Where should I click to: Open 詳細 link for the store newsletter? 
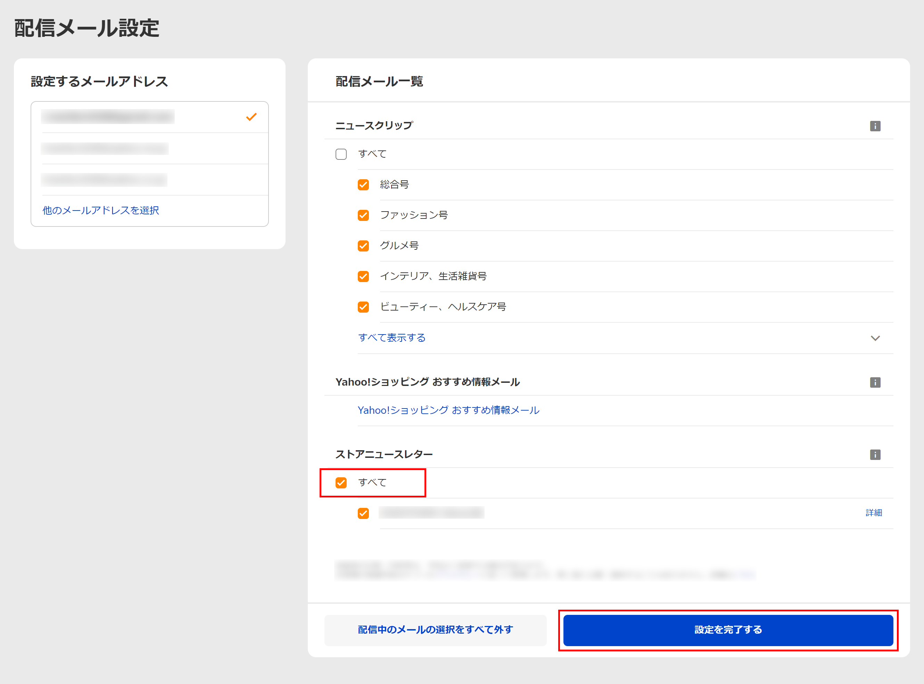874,513
